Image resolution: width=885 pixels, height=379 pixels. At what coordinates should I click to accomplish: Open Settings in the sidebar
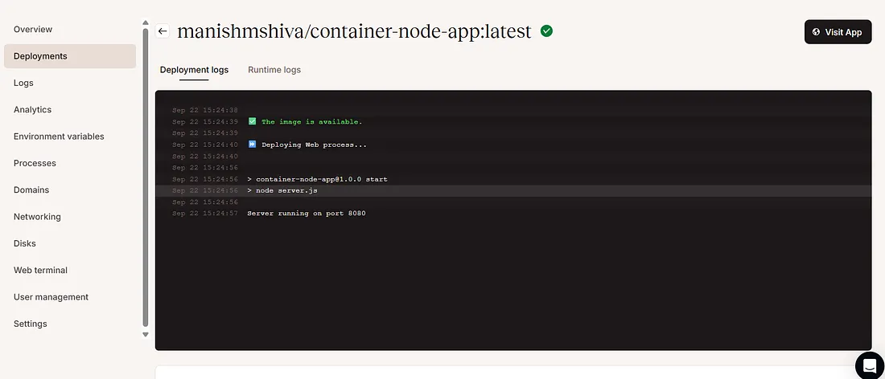31,324
